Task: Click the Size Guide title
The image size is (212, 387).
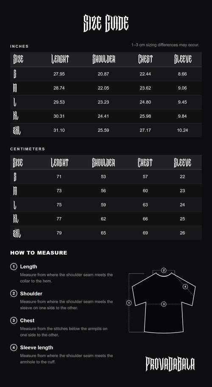Action: click(x=106, y=23)
